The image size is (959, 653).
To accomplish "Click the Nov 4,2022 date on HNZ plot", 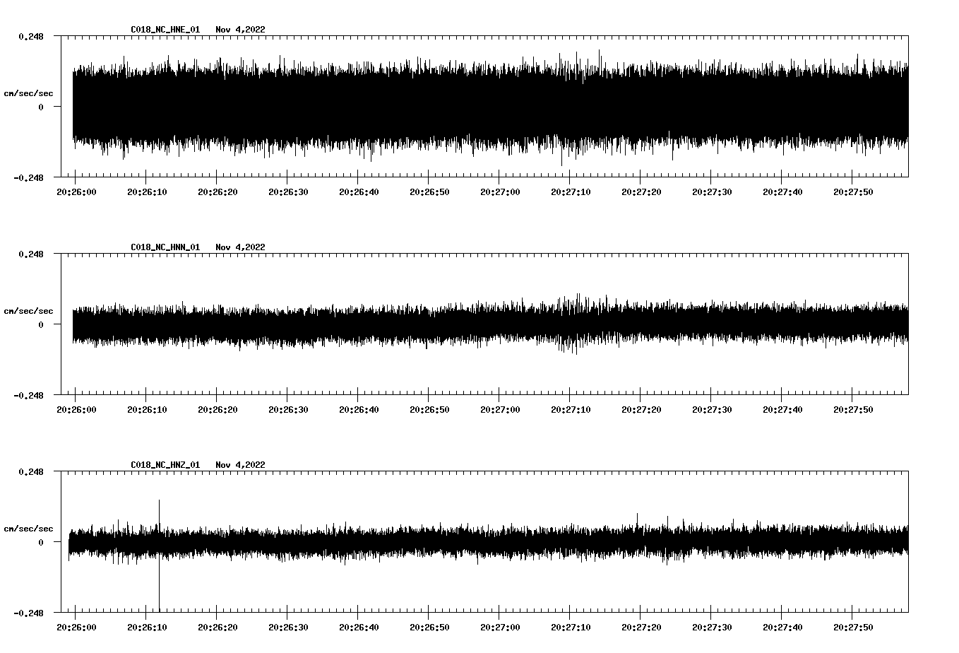I will tap(241, 465).
